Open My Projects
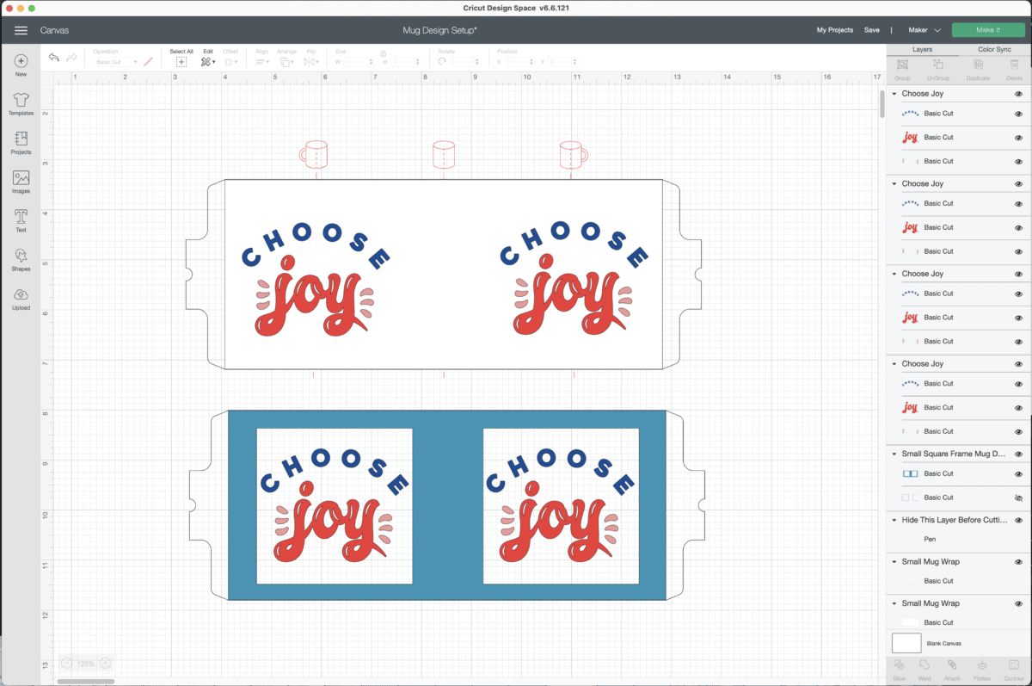Screen dimensions: 1032x686 [833, 28]
